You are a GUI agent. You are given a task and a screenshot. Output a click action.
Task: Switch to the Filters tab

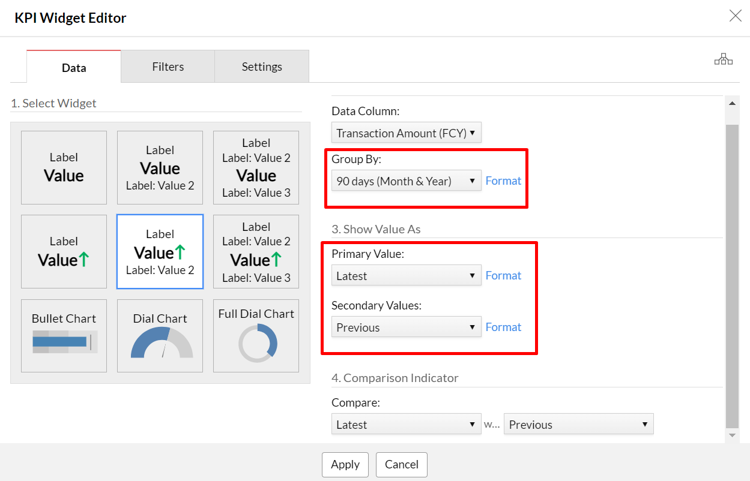168,67
